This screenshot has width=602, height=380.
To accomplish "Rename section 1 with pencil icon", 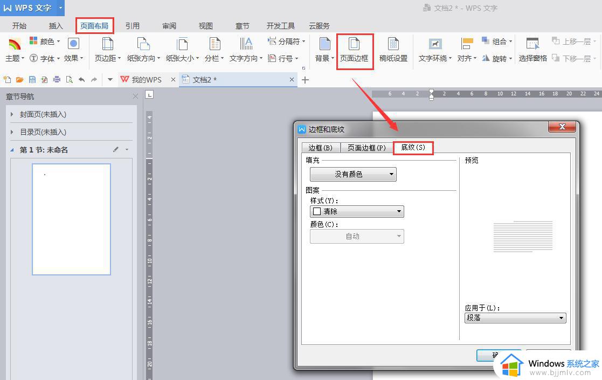I will pyautogui.click(x=115, y=149).
